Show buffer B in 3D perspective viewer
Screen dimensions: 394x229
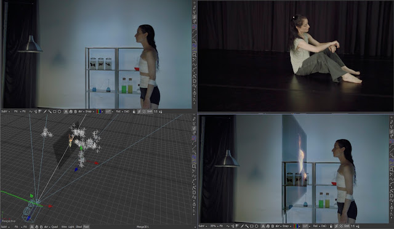tap(41, 227)
